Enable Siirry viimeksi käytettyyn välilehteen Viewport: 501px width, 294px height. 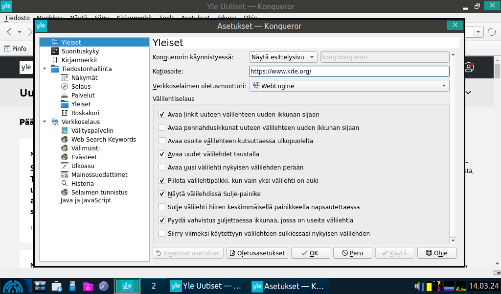(162, 234)
